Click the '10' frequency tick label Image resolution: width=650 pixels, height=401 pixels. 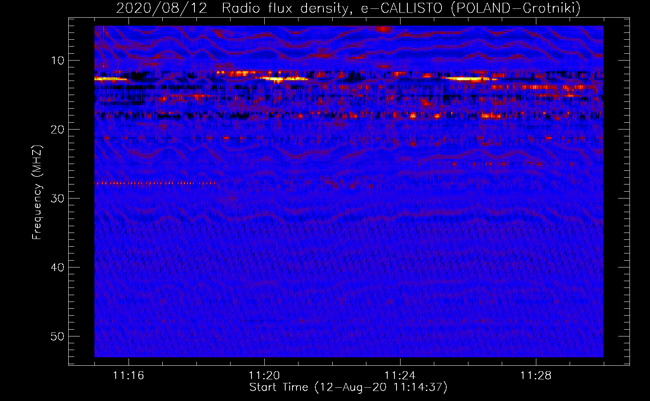click(x=58, y=61)
